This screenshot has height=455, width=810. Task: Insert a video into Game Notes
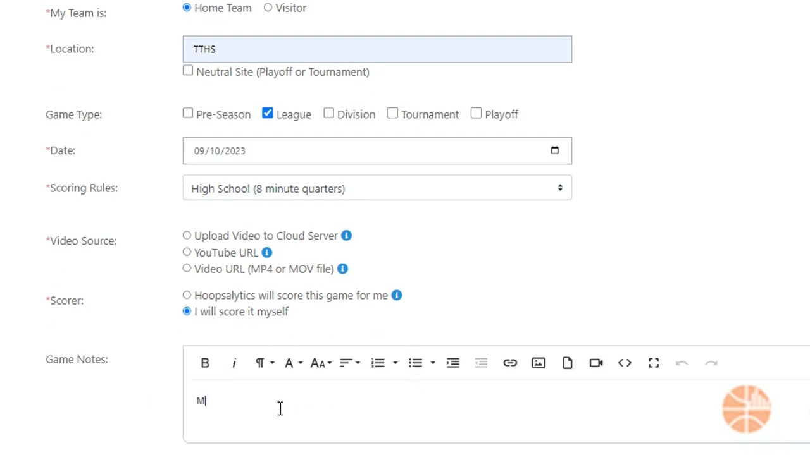(596, 363)
